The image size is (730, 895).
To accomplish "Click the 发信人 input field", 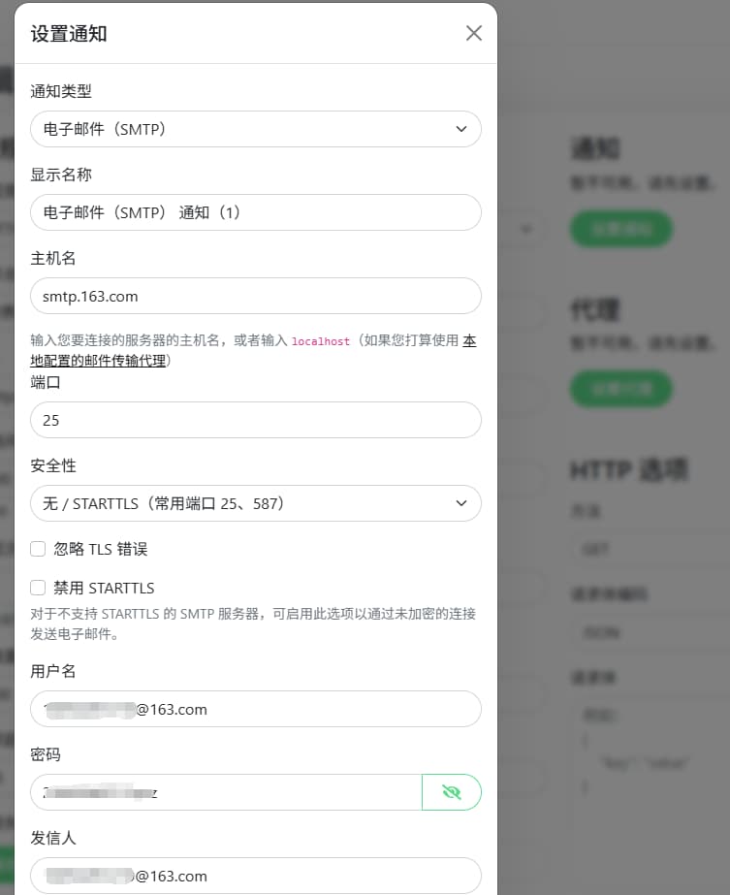I will 256,876.
